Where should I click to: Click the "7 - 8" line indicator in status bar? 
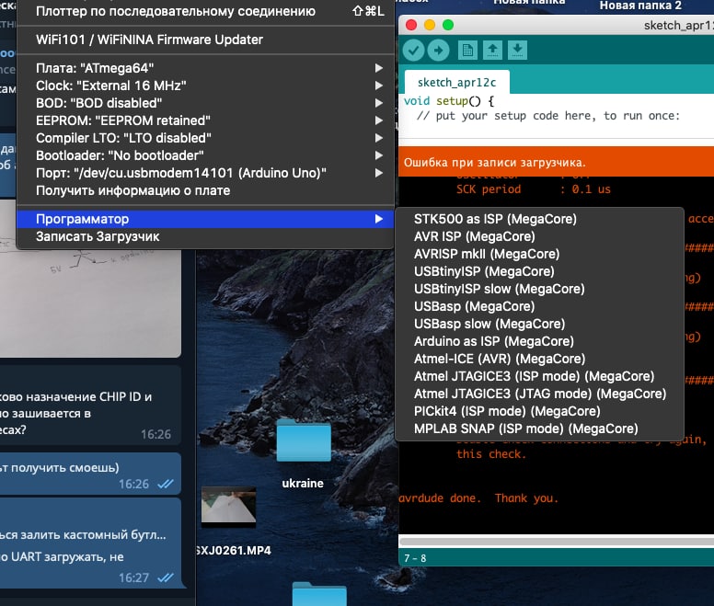click(415, 558)
